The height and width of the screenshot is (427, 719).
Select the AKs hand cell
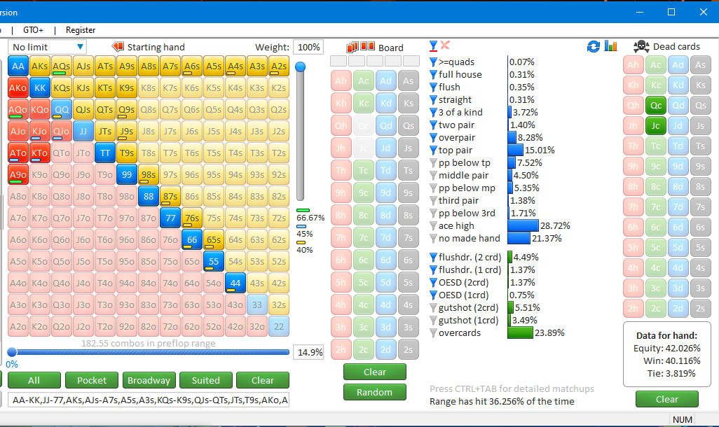click(40, 66)
